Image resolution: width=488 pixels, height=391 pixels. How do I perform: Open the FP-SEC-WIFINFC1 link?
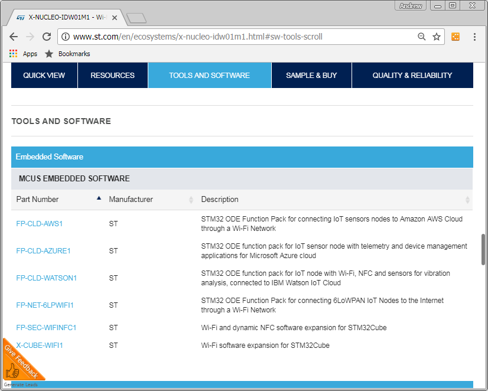[x=46, y=328]
